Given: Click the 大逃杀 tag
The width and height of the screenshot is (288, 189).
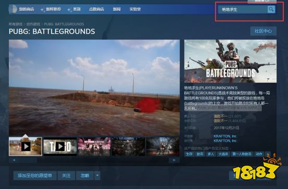Looking at the screenshot, I should [223, 154].
